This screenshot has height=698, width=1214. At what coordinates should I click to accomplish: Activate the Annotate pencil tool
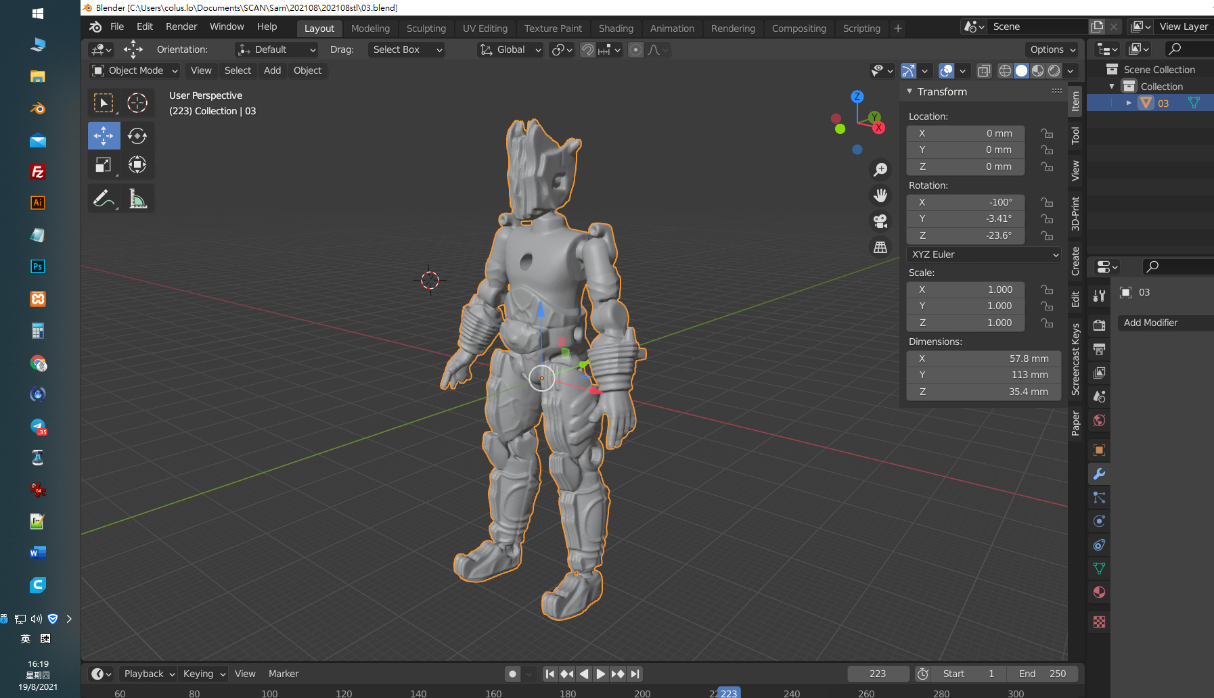pyautogui.click(x=104, y=199)
